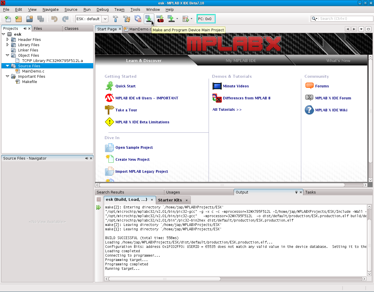Image resolution: width=374 pixels, height=292 pixels.
Task: Open the MPLAB X IDE Wiki link
Action: (331, 110)
